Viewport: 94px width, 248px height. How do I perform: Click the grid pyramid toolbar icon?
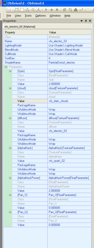76,10
